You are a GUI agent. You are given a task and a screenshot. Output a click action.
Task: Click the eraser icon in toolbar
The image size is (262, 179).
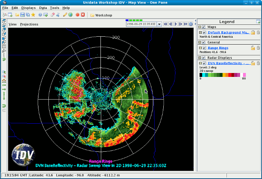point(52,15)
